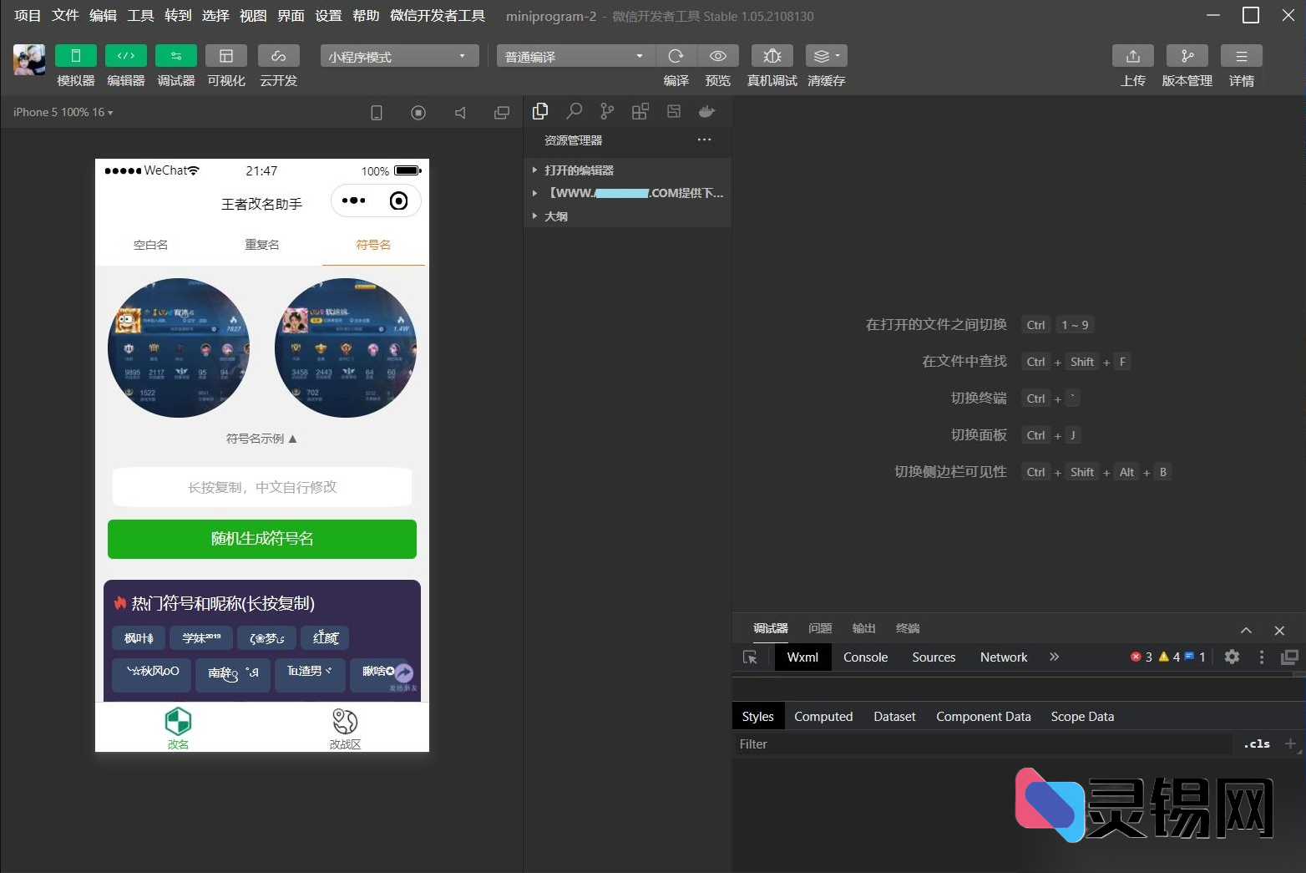The height and width of the screenshot is (873, 1306).
Task: Open the 小程序模式 mode dropdown
Action: 399,56
